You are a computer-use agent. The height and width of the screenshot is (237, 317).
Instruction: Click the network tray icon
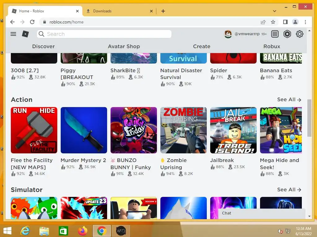pos(288,231)
